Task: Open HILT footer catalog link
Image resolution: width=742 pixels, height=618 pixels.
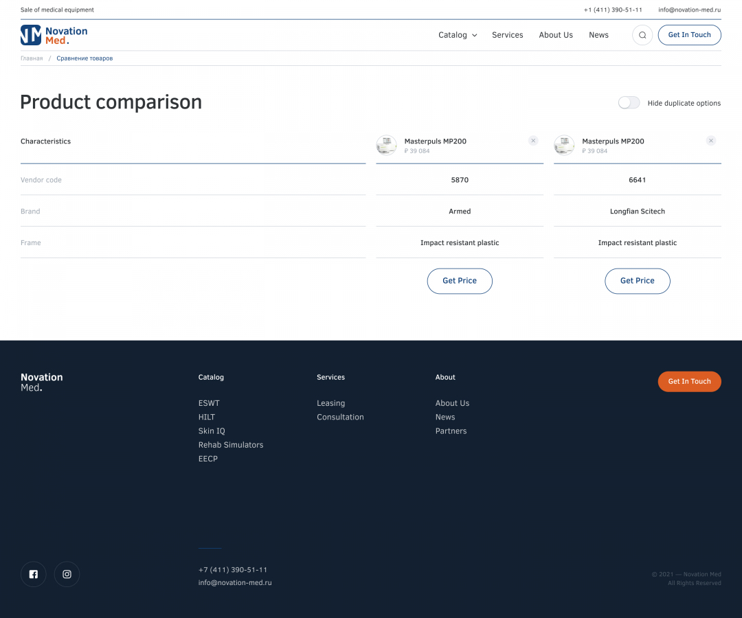Action: click(206, 417)
